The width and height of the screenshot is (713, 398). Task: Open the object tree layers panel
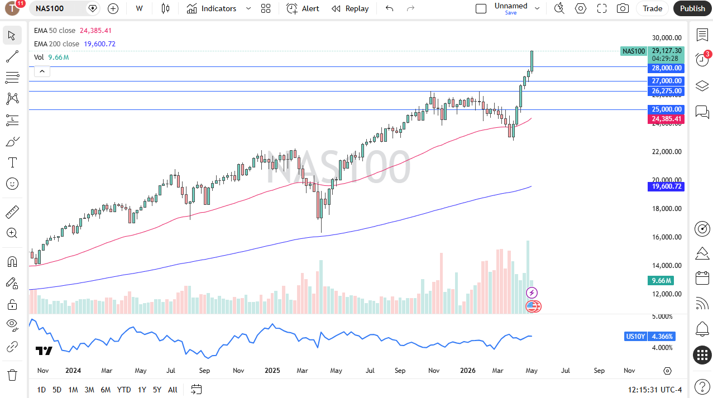tap(702, 86)
